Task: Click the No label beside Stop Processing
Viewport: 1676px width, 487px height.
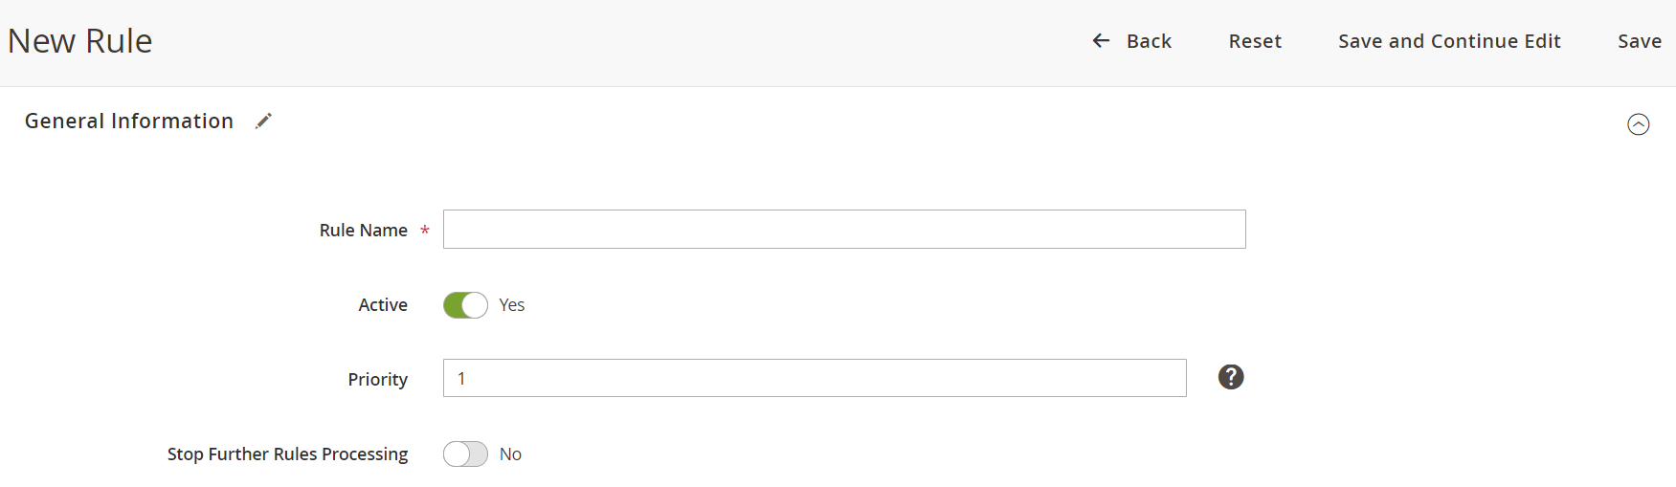Action: [510, 454]
